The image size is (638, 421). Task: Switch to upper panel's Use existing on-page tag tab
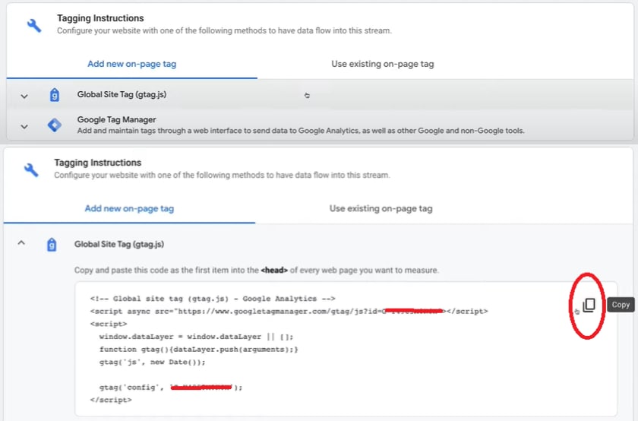[x=383, y=64]
